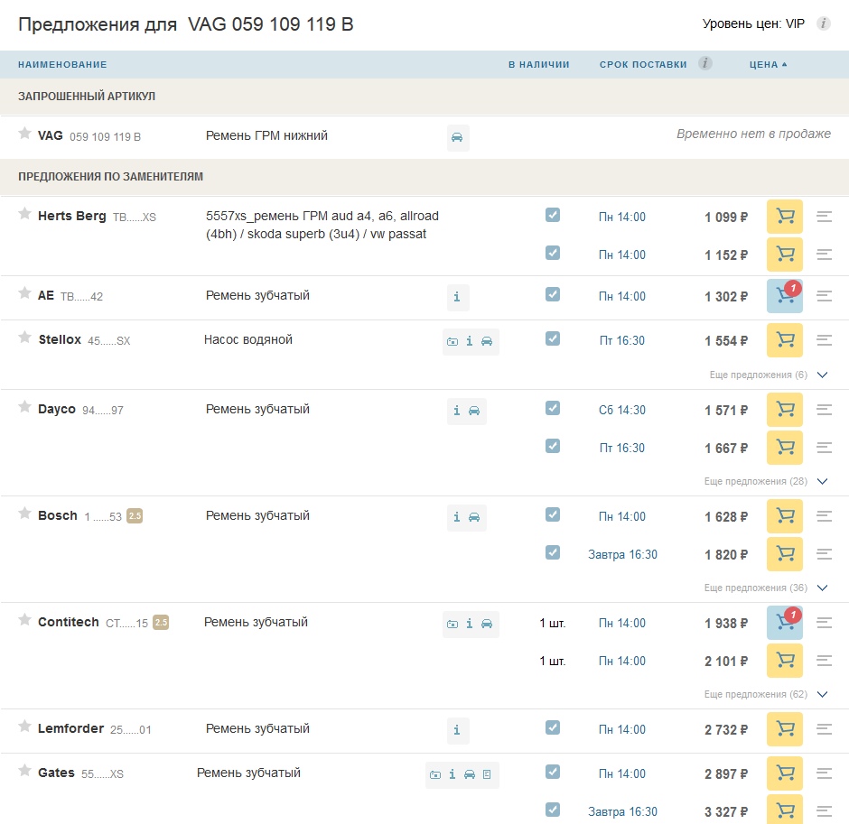The width and height of the screenshot is (849, 824).
Task: Click the НАИМЕНОВАНИЕ column header
Action: 62,64
